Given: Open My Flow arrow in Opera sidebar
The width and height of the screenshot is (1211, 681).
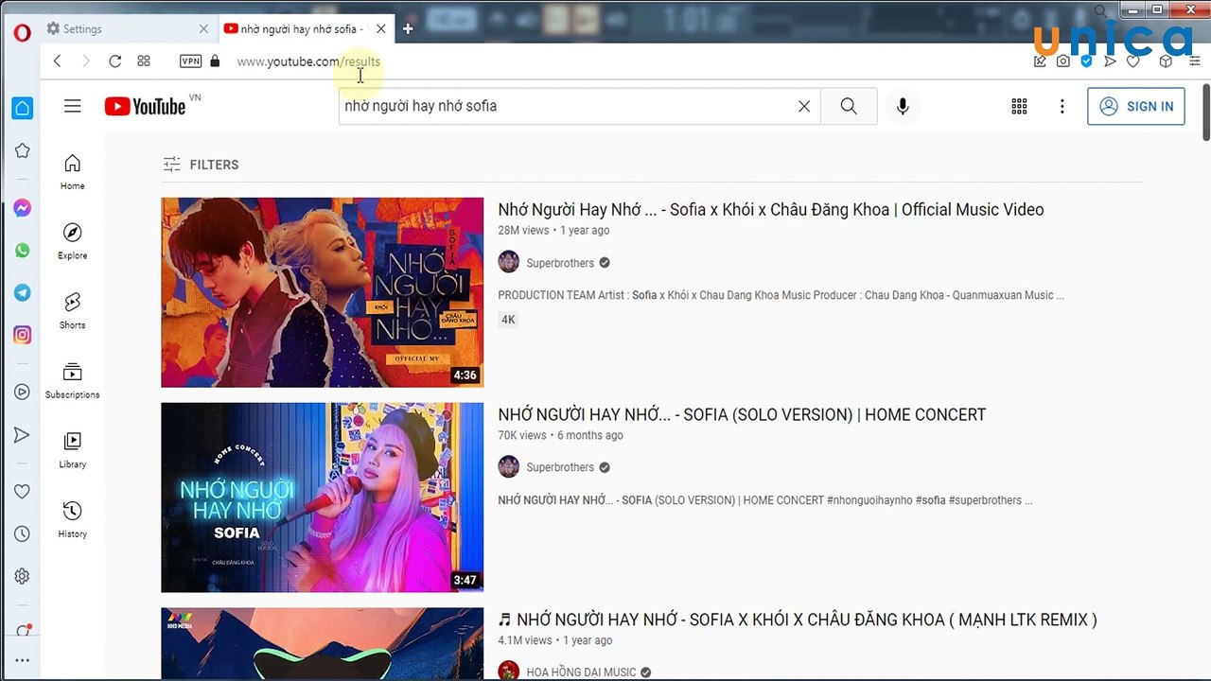Looking at the screenshot, I should point(22,435).
